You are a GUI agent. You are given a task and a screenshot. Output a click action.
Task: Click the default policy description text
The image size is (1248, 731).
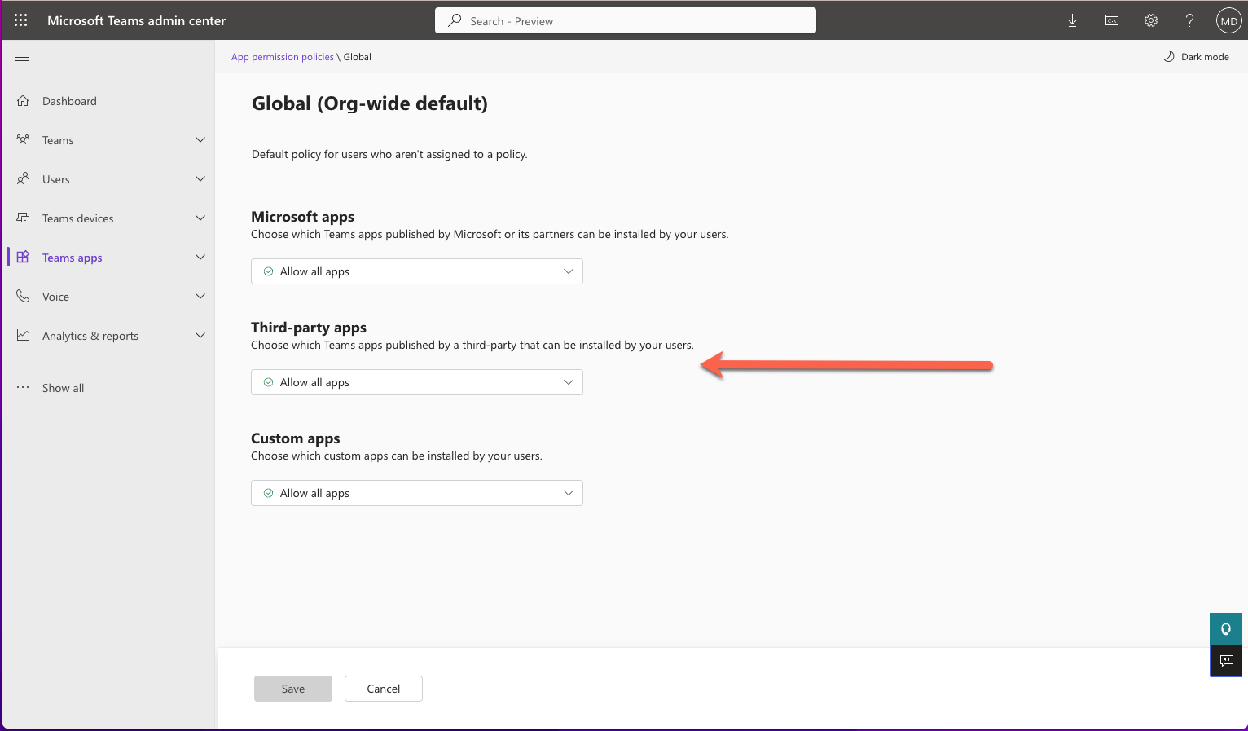(x=389, y=154)
